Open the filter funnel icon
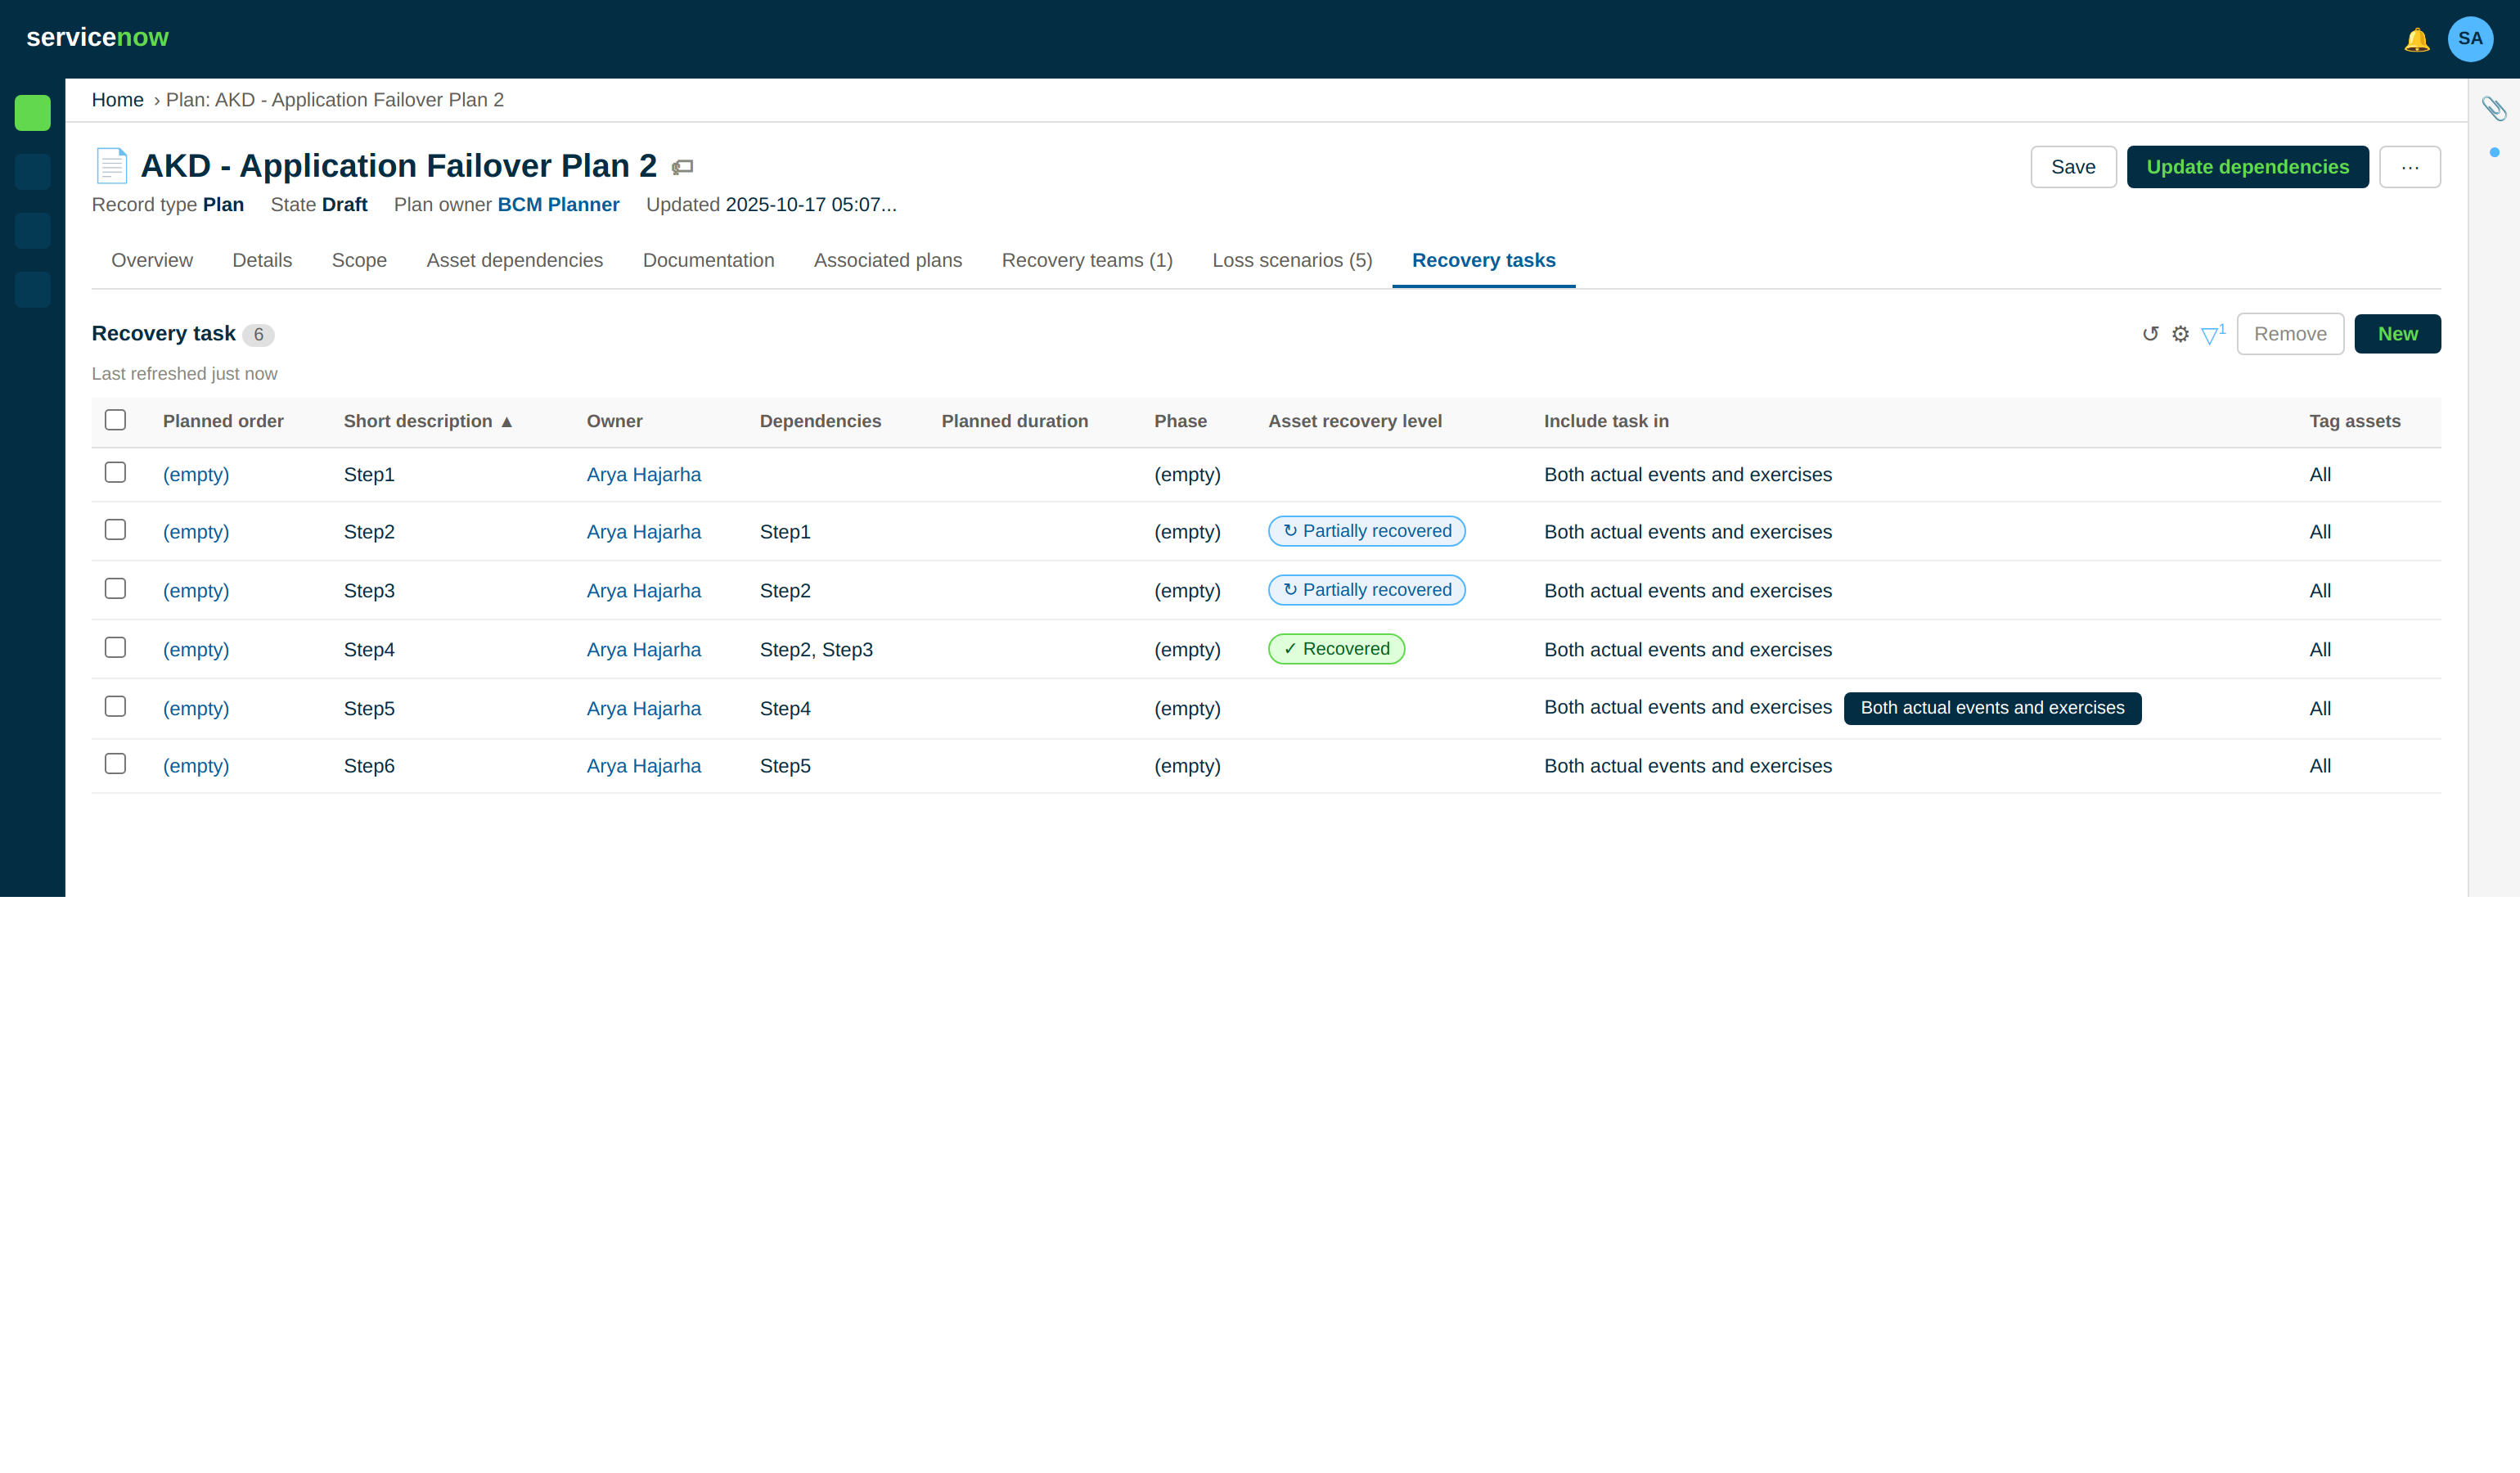 pyautogui.click(x=2212, y=334)
